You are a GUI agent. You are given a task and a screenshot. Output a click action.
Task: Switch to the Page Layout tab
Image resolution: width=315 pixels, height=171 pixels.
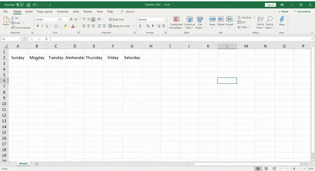45,12
